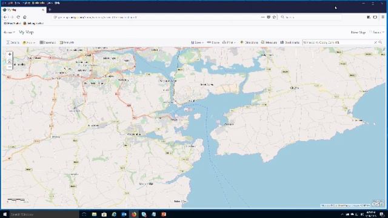388x218 pixels.
Task: Open Outlook from taskbar
Action: [124, 214]
